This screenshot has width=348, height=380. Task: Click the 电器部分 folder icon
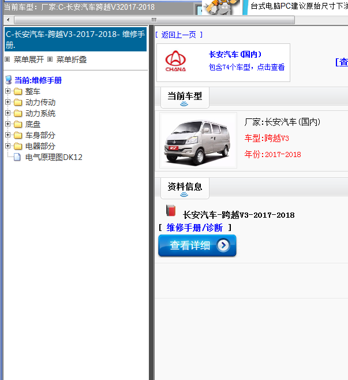[18, 146]
